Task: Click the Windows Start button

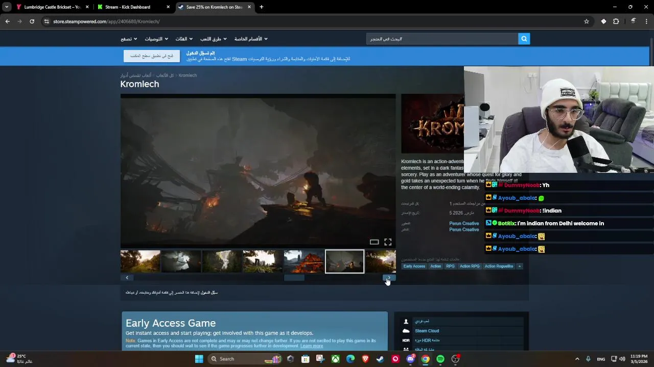Action: [x=199, y=359]
